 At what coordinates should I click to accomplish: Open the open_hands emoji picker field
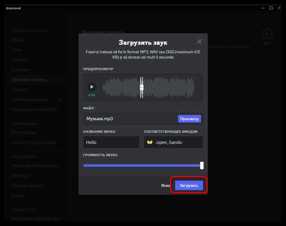174,142
